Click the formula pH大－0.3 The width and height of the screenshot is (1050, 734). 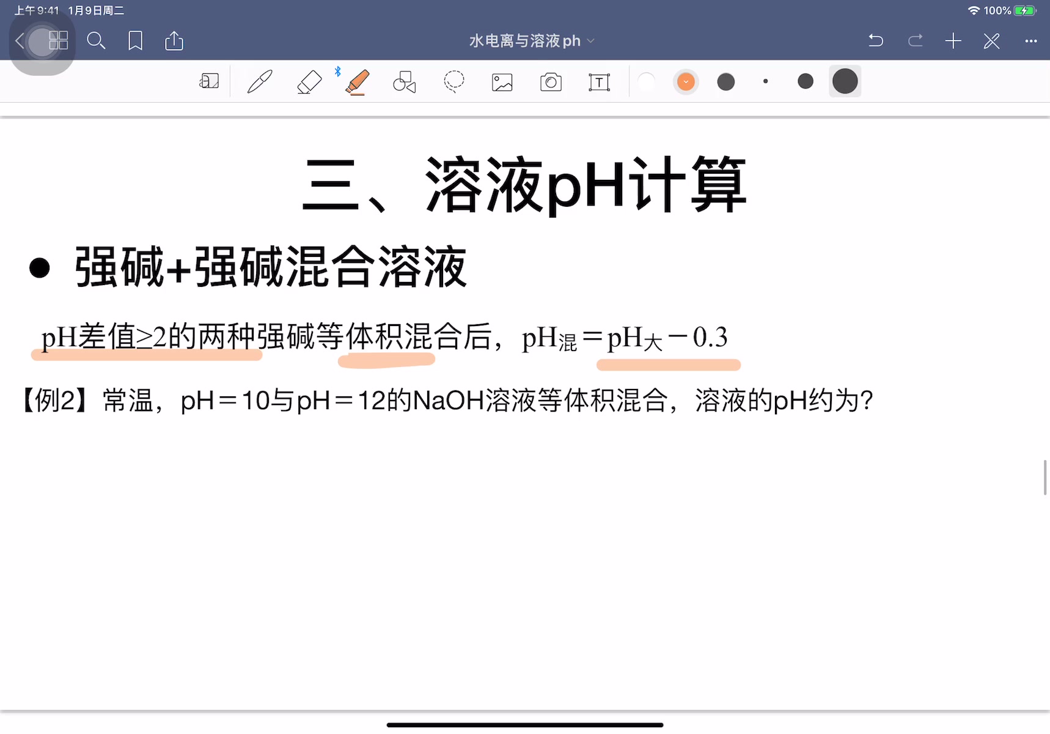667,338
